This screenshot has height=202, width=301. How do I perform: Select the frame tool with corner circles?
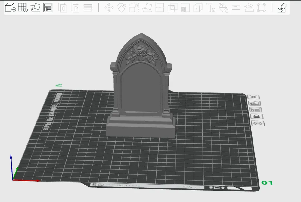262,8
